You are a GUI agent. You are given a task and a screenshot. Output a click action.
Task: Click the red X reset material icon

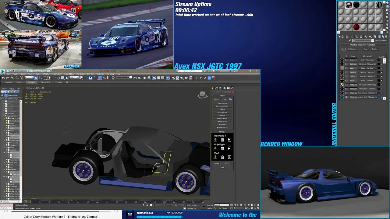pyautogui.click(x=352, y=36)
